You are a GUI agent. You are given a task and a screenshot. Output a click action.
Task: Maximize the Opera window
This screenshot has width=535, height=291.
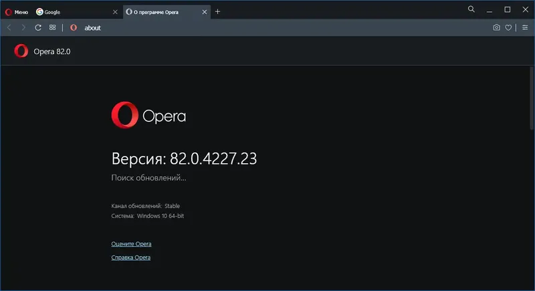pyautogui.click(x=508, y=9)
